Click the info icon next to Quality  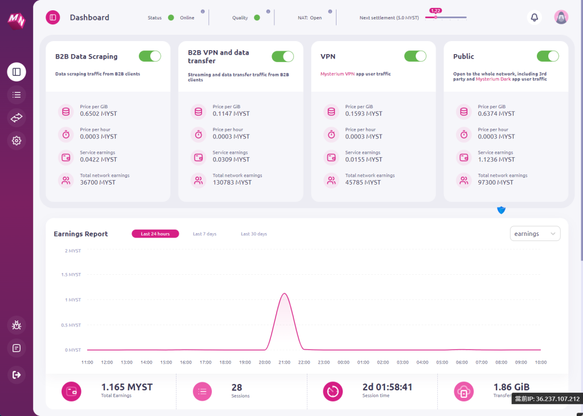click(268, 11)
